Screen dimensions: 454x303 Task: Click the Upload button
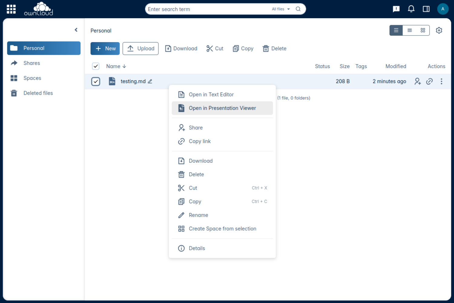[140, 48]
